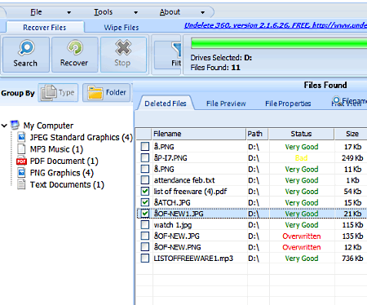Group results by Type
This screenshot has width=367, height=305.
[58, 93]
